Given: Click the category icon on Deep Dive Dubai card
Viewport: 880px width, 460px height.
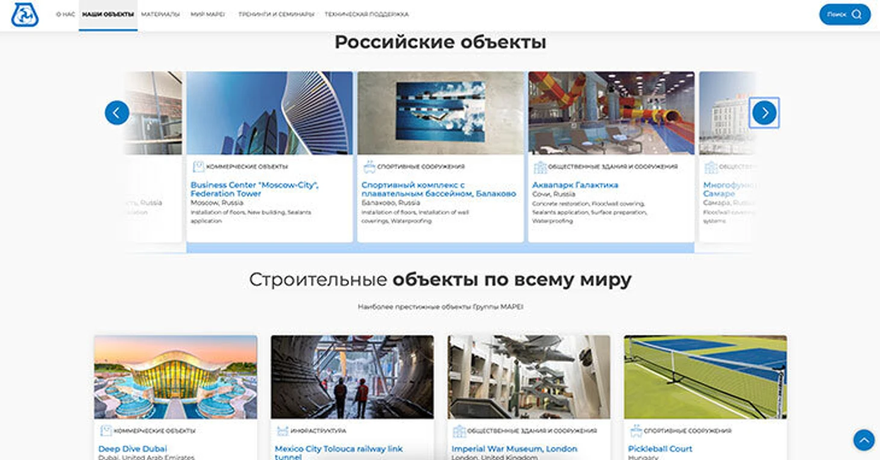Looking at the screenshot, I should pos(106,430).
